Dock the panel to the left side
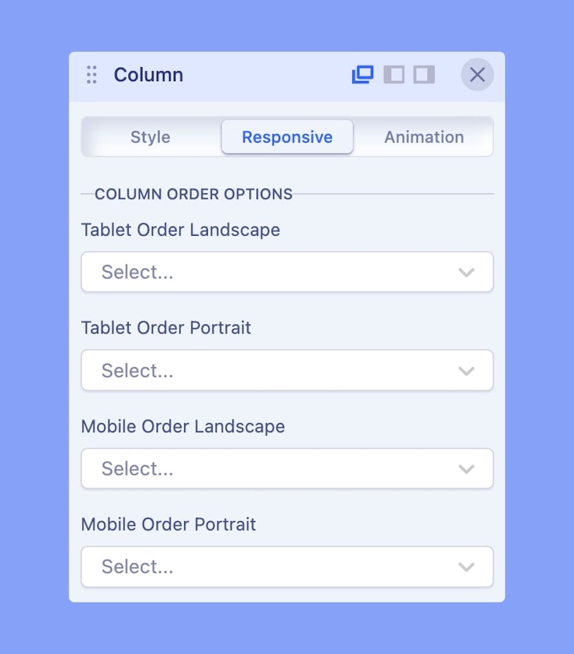The height and width of the screenshot is (654, 574). coord(394,75)
